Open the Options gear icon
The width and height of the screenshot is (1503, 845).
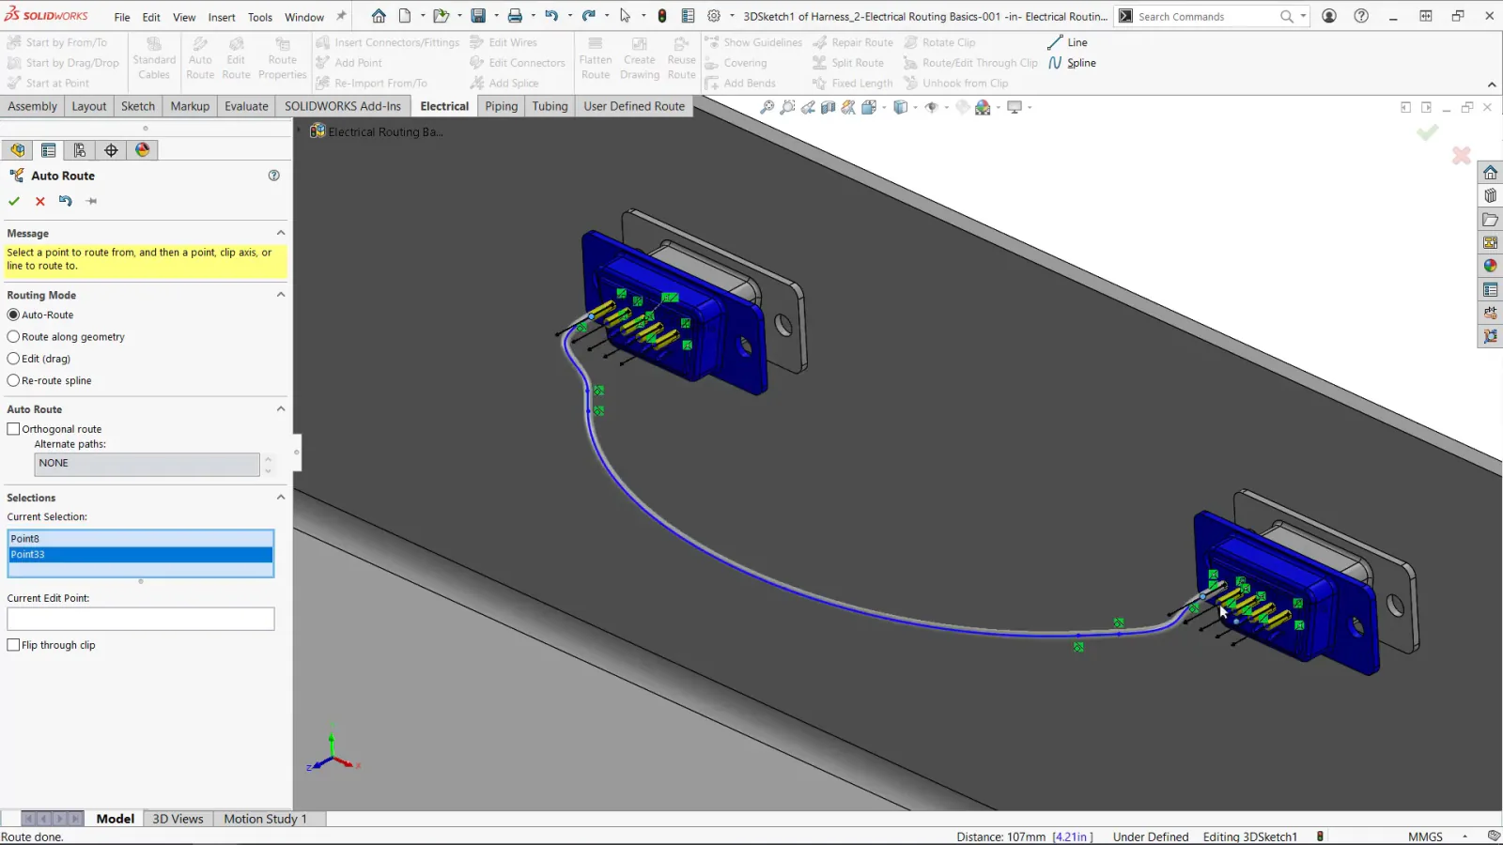[x=714, y=16]
